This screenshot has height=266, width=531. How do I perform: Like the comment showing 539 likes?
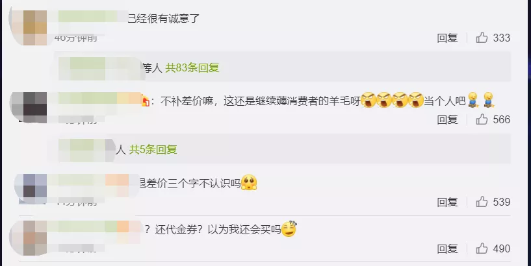482,202
